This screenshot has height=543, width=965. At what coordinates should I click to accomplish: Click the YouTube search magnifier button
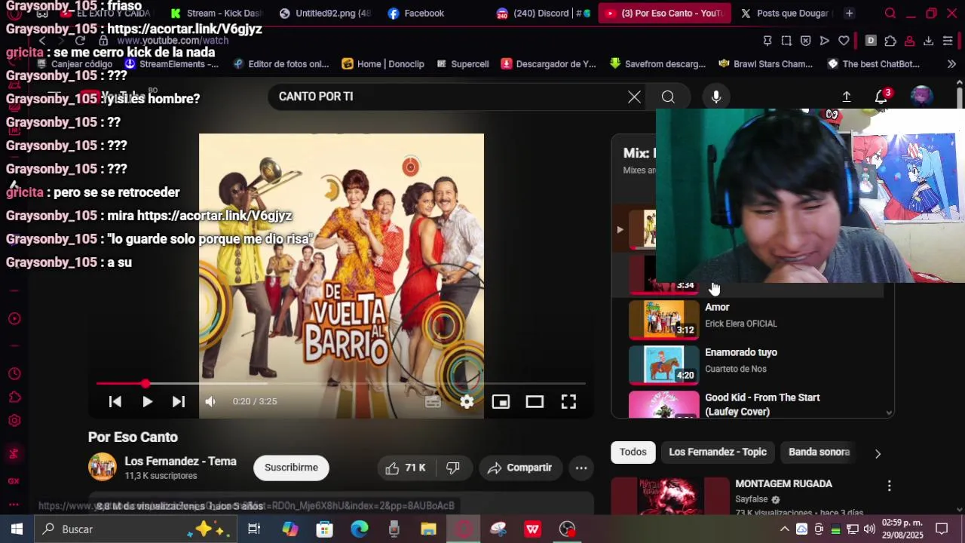[668, 97]
